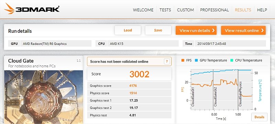This screenshot has width=275, height=124.
Task: Click Graphics test 2 value 19.17
Action: [x=133, y=108]
